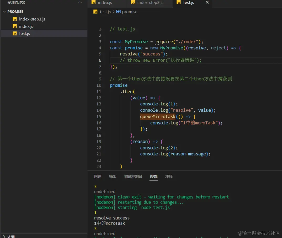The width and height of the screenshot is (282, 238).
Task: Click the 1中的mcroTask terminal output line
Action: point(109,223)
